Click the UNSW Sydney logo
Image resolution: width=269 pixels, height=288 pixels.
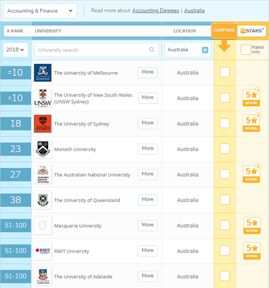pyautogui.click(x=42, y=98)
